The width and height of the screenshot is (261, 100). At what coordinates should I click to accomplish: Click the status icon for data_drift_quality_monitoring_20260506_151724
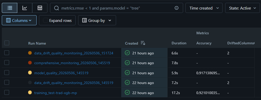click(127, 53)
